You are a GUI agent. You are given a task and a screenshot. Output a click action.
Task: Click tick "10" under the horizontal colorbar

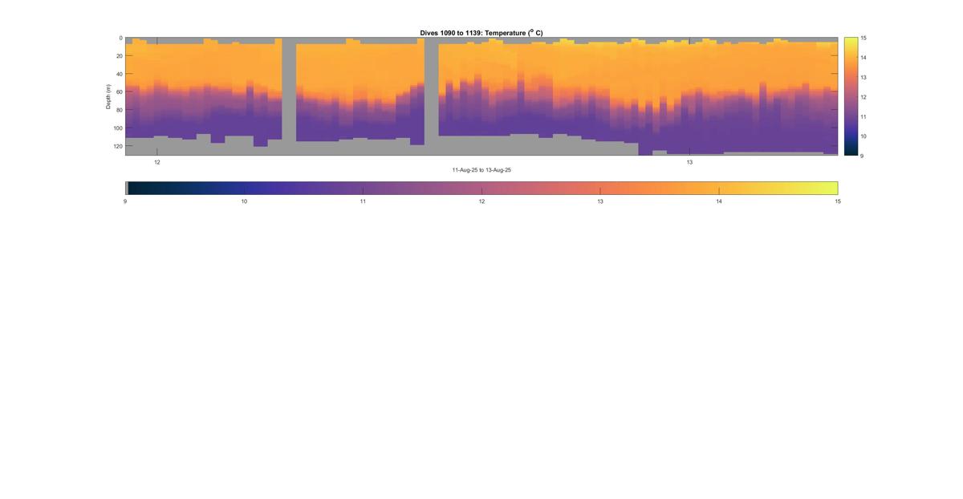(244, 201)
